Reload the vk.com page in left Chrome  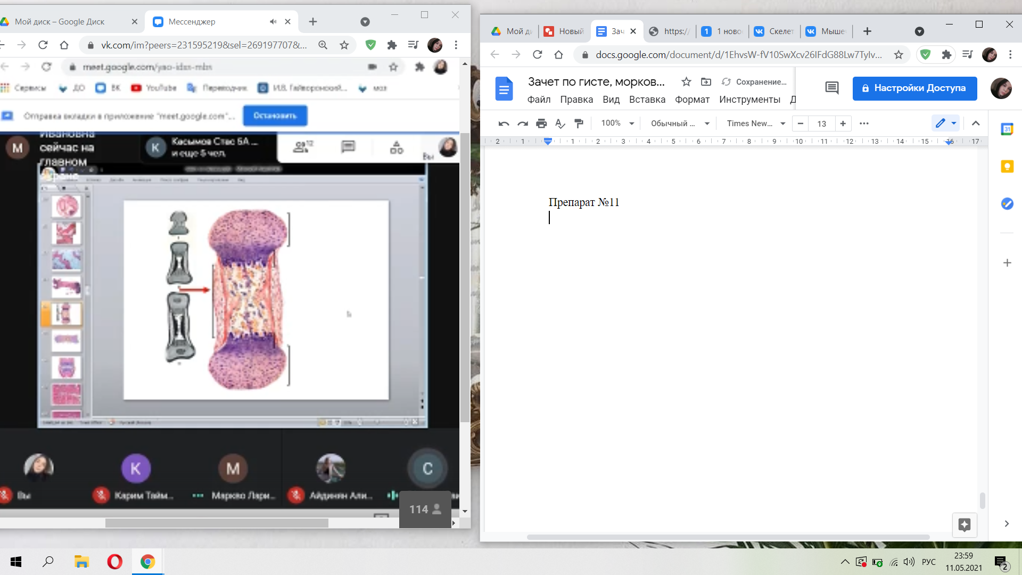point(43,45)
